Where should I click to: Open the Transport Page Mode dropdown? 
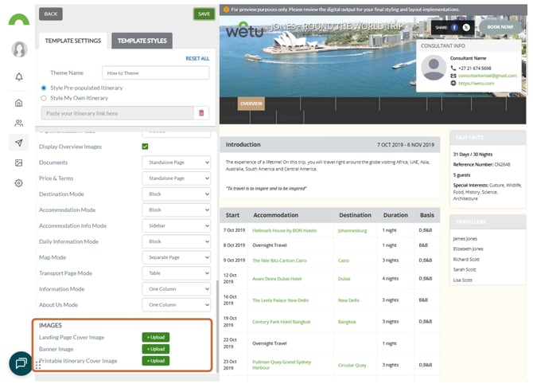(x=176, y=273)
